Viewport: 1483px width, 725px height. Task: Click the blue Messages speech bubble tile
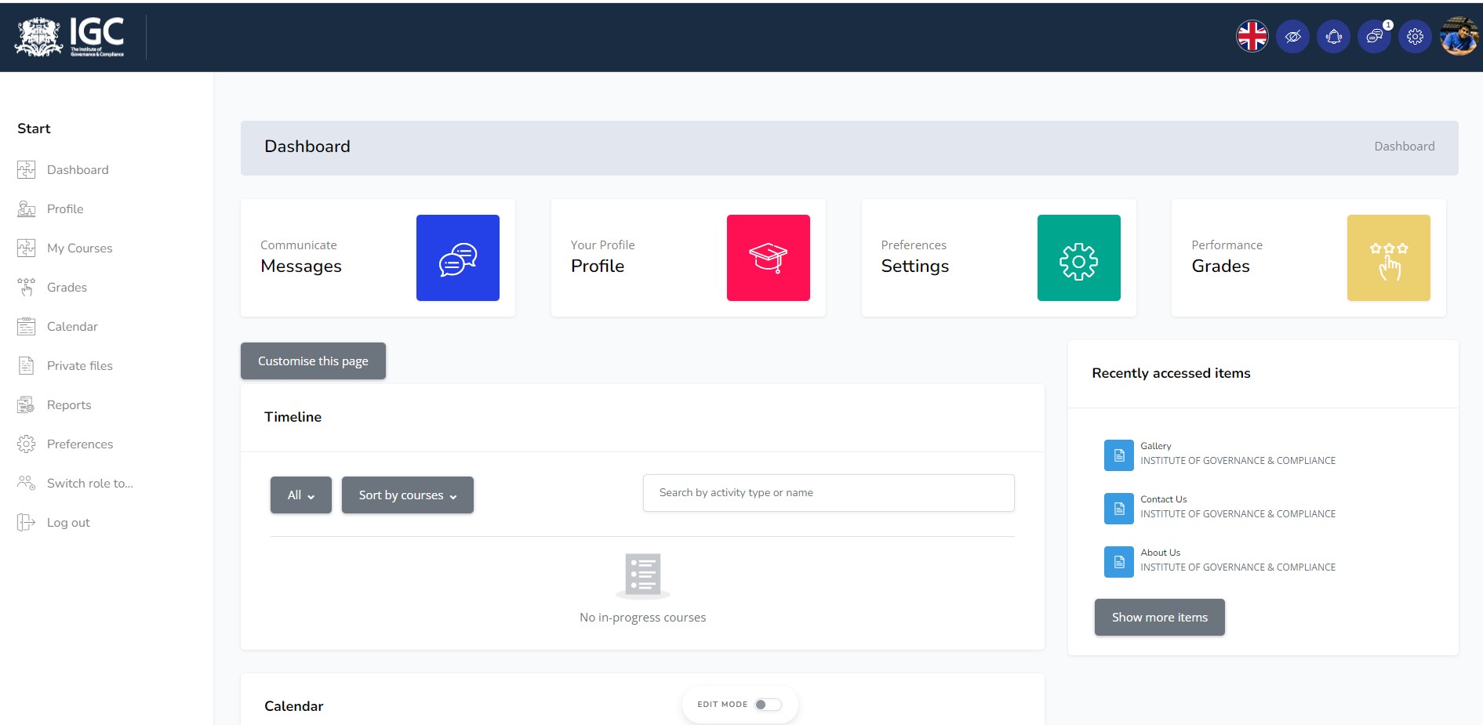[458, 257]
